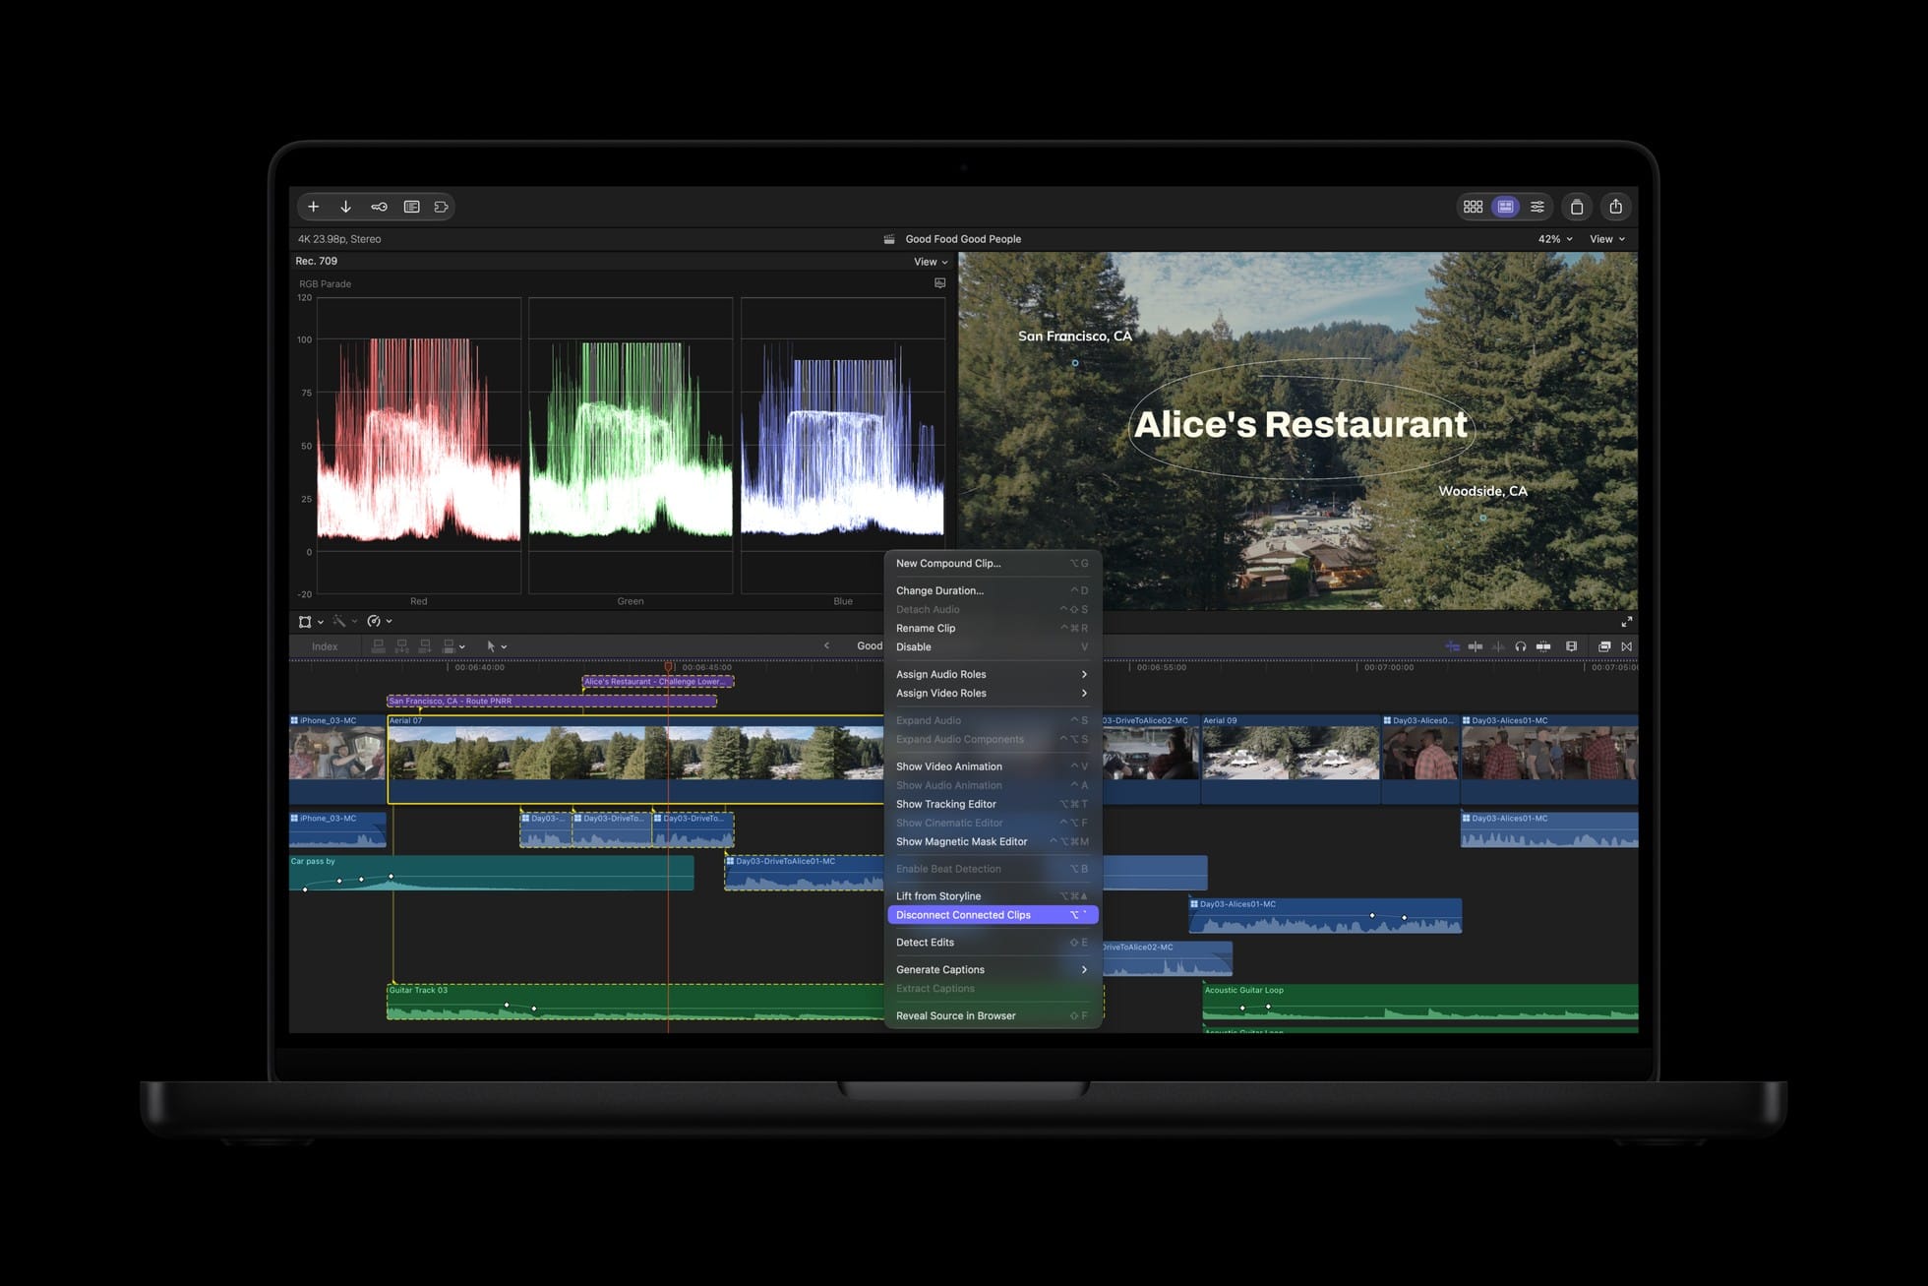Choose Disconnect Connected Clips menu item
The width and height of the screenshot is (1928, 1286).
pos(992,915)
